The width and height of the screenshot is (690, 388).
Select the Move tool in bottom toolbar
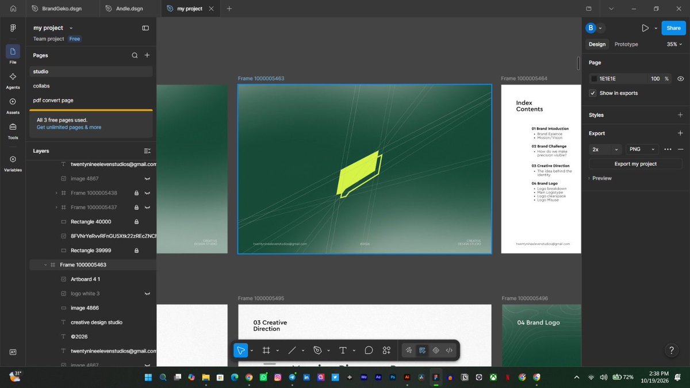pyautogui.click(x=240, y=350)
